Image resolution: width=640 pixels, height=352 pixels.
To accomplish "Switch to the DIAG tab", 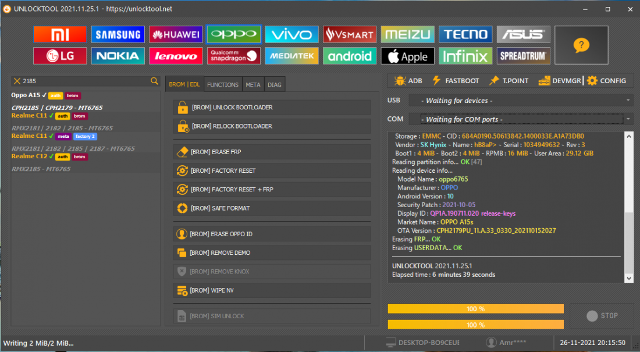I will [275, 84].
